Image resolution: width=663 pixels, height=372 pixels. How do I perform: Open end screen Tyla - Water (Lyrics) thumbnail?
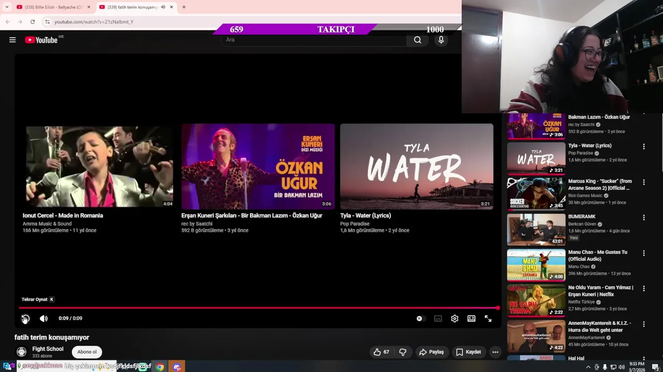click(416, 166)
